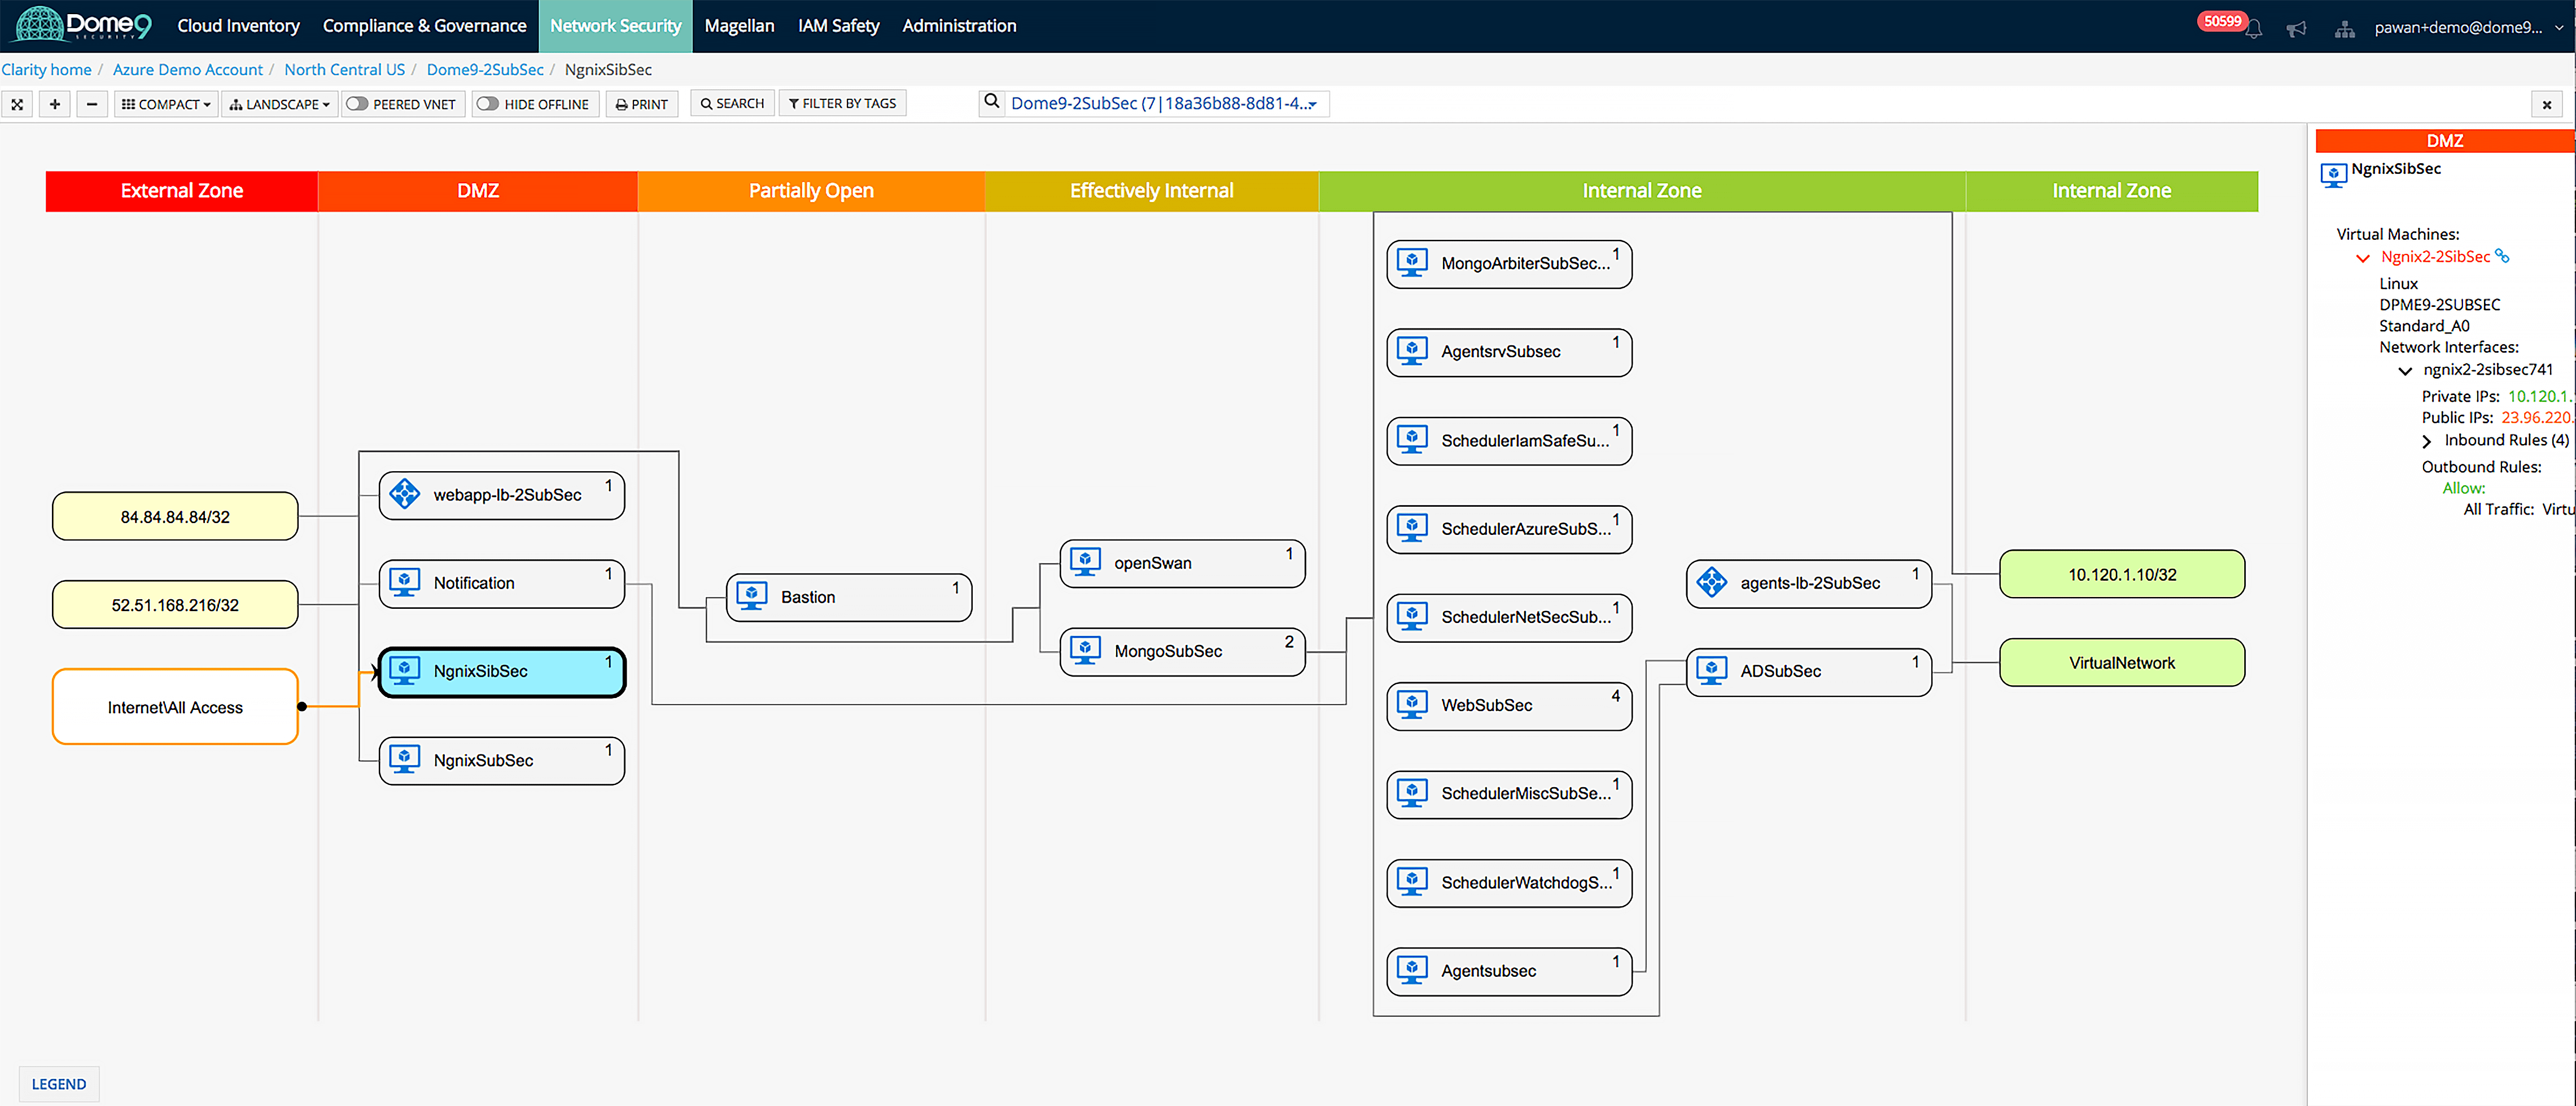Click the ADSubSec VM icon

point(1711,670)
